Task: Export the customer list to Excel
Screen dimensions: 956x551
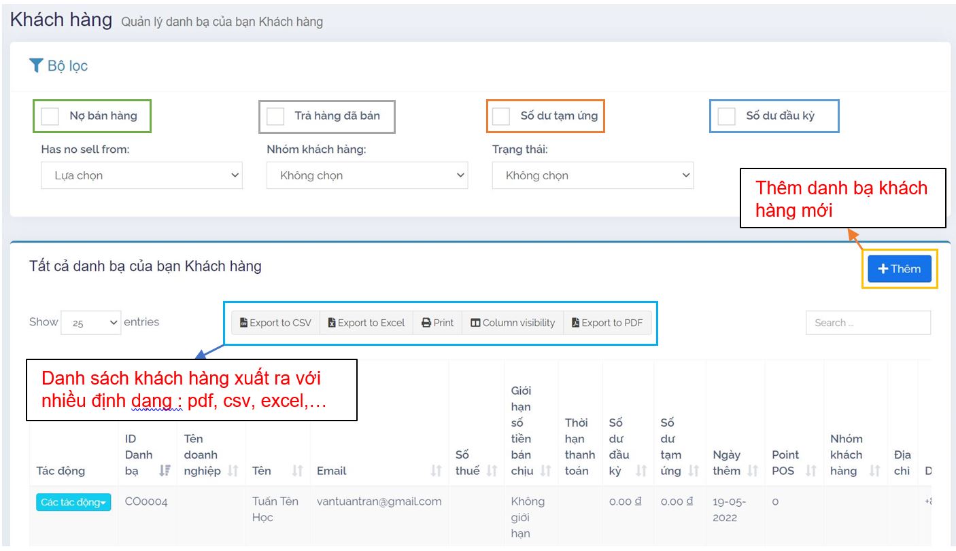Action: click(x=366, y=323)
